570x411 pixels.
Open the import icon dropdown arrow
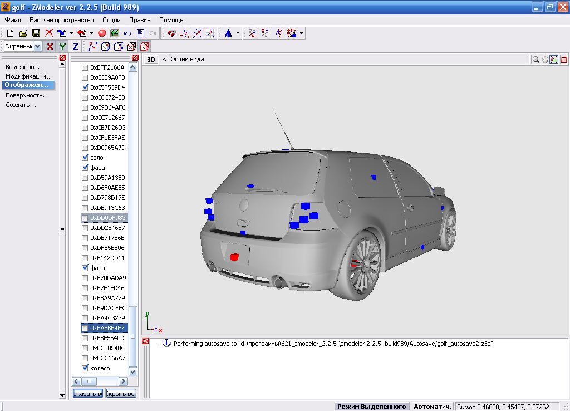click(x=71, y=33)
